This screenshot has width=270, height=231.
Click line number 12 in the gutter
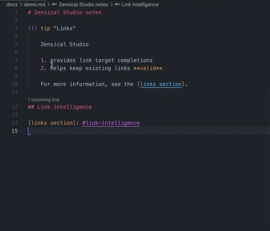15,107
